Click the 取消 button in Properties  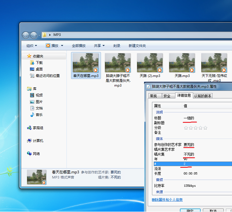213,210
